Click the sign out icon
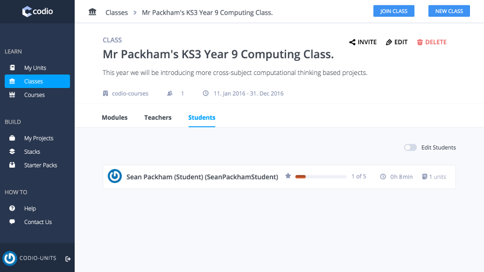This screenshot has width=484, height=272. (x=68, y=259)
